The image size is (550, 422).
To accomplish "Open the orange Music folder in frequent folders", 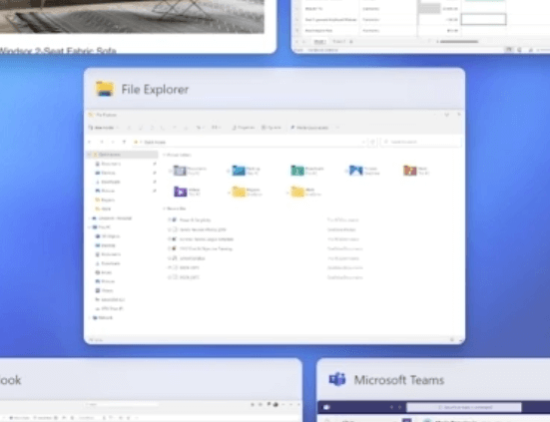I will (x=409, y=171).
